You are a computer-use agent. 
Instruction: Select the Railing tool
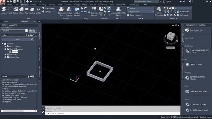(x=16, y=10)
